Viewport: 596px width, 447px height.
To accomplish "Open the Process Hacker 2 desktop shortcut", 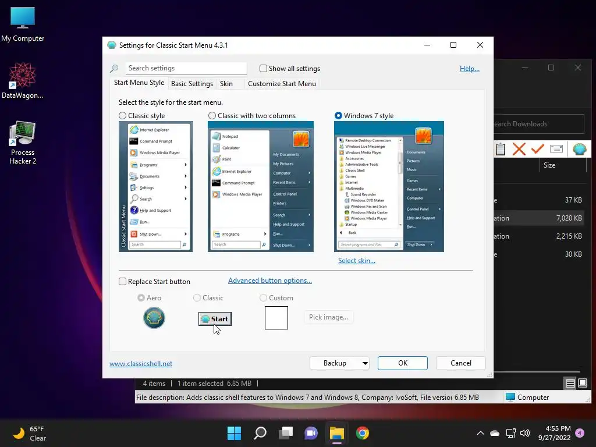I will pyautogui.click(x=23, y=143).
